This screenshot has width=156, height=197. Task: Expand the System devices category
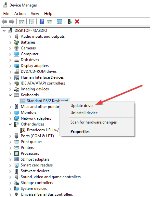click(10, 189)
